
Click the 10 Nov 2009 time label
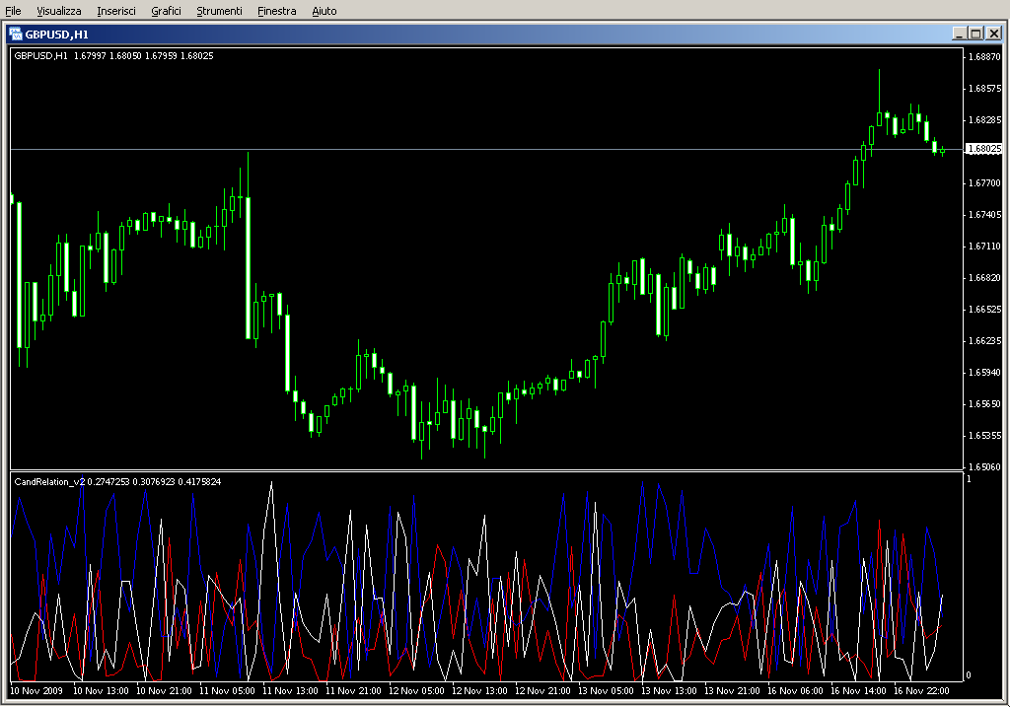pos(36,691)
